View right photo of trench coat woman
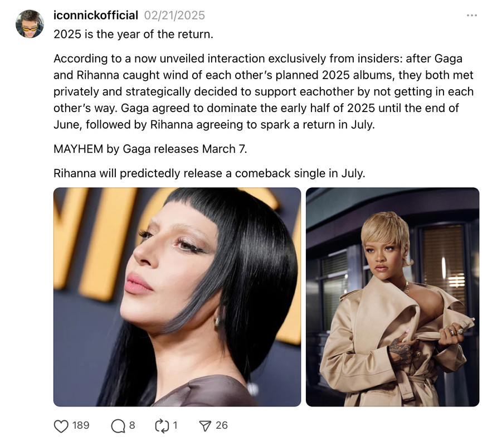497x446 pixels. tap(392, 297)
